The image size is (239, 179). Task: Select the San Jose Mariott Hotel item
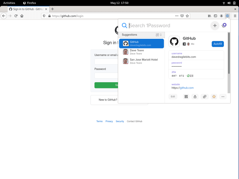tap(142, 61)
